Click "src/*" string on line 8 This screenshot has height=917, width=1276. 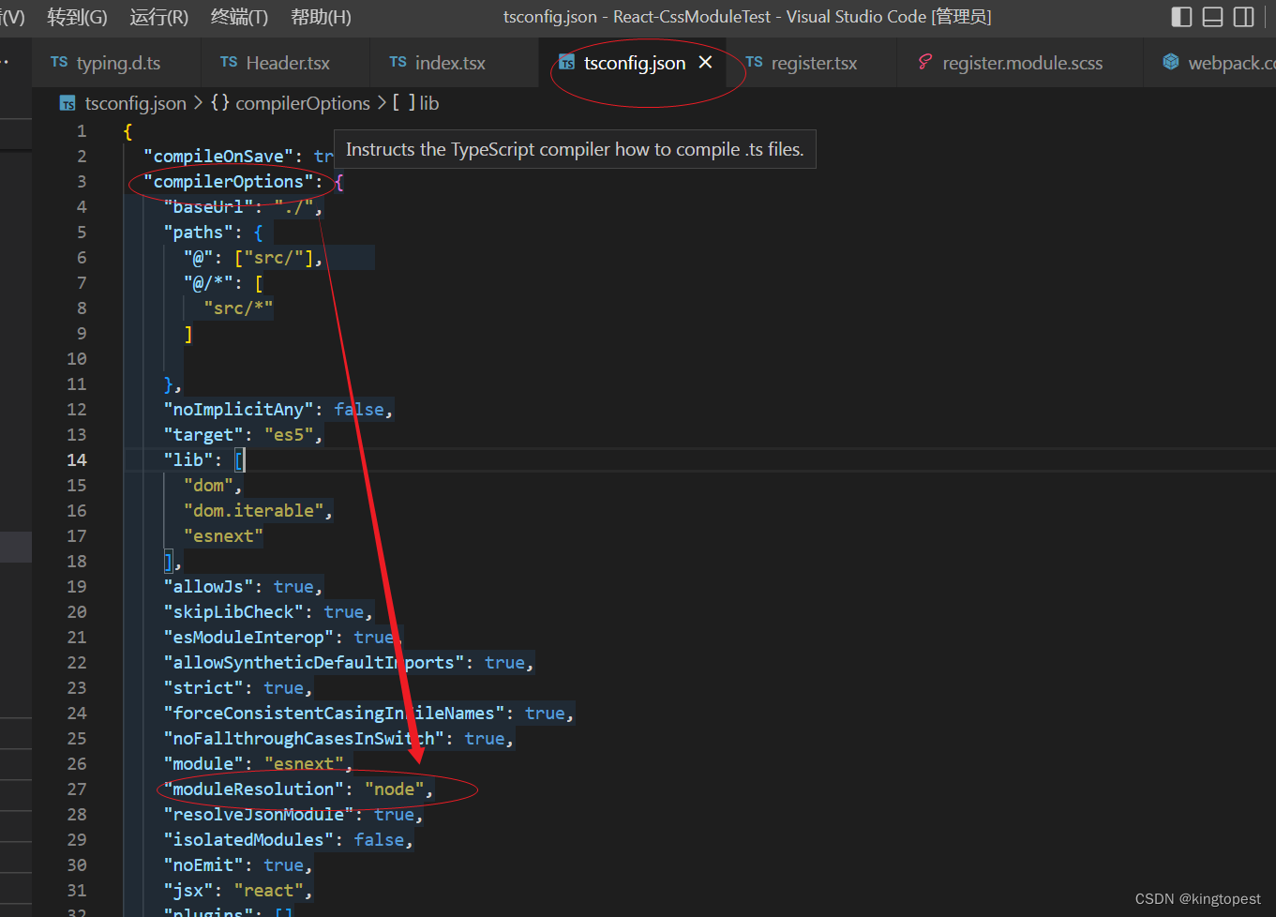pos(238,308)
